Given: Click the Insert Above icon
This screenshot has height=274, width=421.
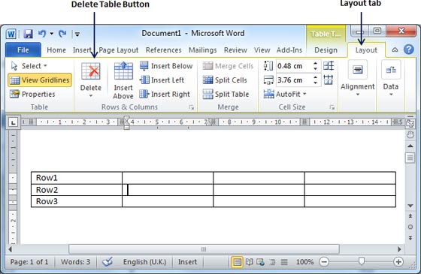Looking at the screenshot, I should tap(123, 71).
